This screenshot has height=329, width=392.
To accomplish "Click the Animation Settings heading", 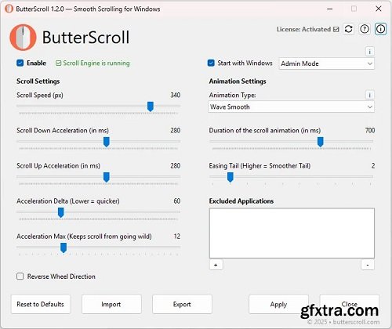I will [x=238, y=81].
